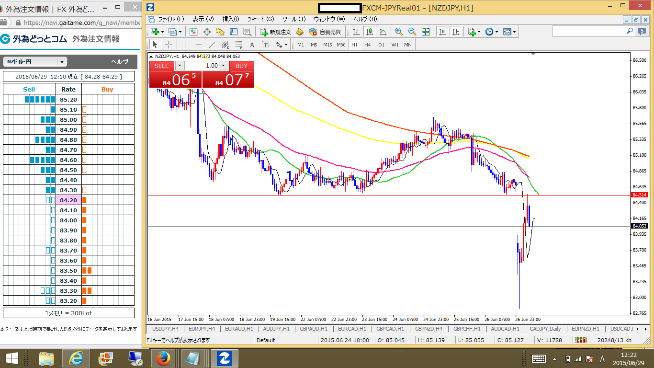654x368 pixels.
Task: Zoom in the chart
Action: tap(398, 32)
